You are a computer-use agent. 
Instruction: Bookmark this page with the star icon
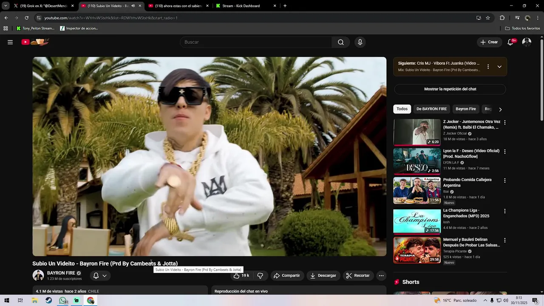point(488,18)
